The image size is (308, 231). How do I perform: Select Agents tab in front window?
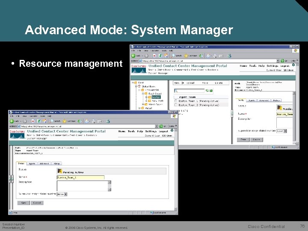click(x=32, y=163)
